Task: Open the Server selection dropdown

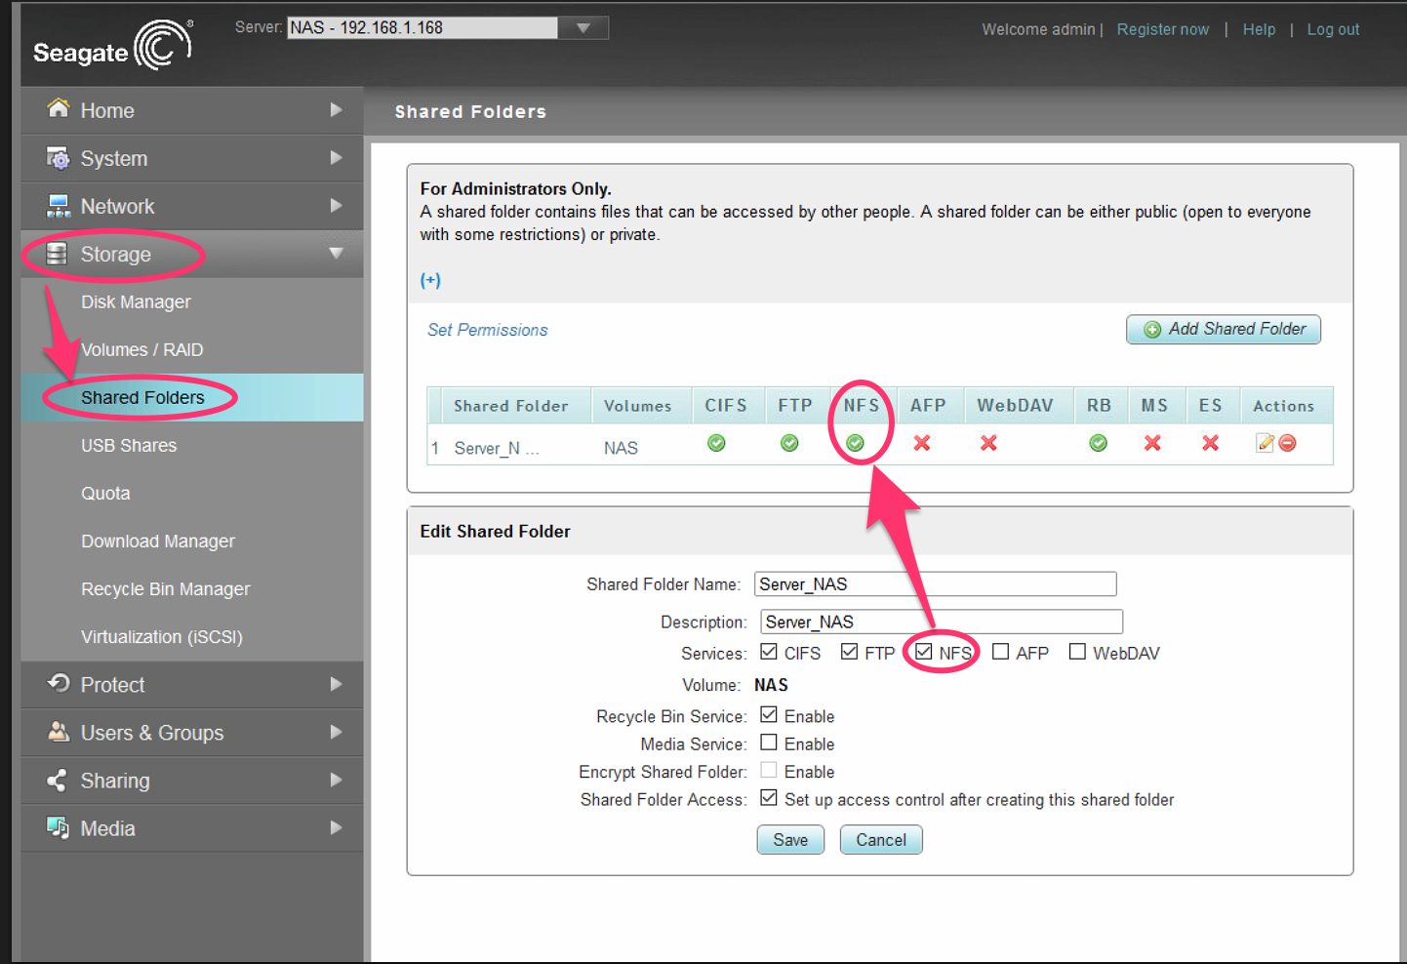Action: 583,28
